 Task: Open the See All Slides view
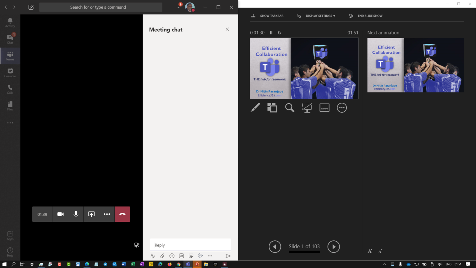click(x=272, y=107)
